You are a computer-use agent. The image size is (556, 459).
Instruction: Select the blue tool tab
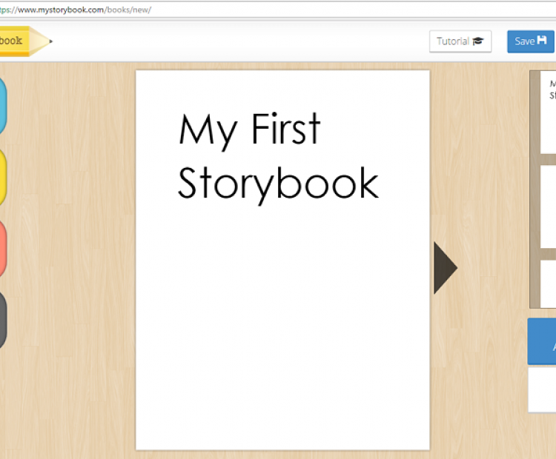(3, 106)
